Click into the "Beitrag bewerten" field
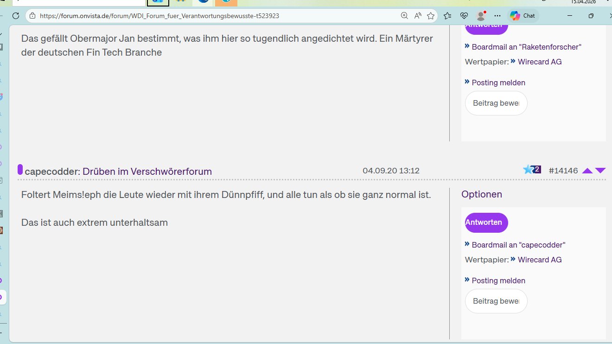The image size is (612, 344). coord(496,301)
